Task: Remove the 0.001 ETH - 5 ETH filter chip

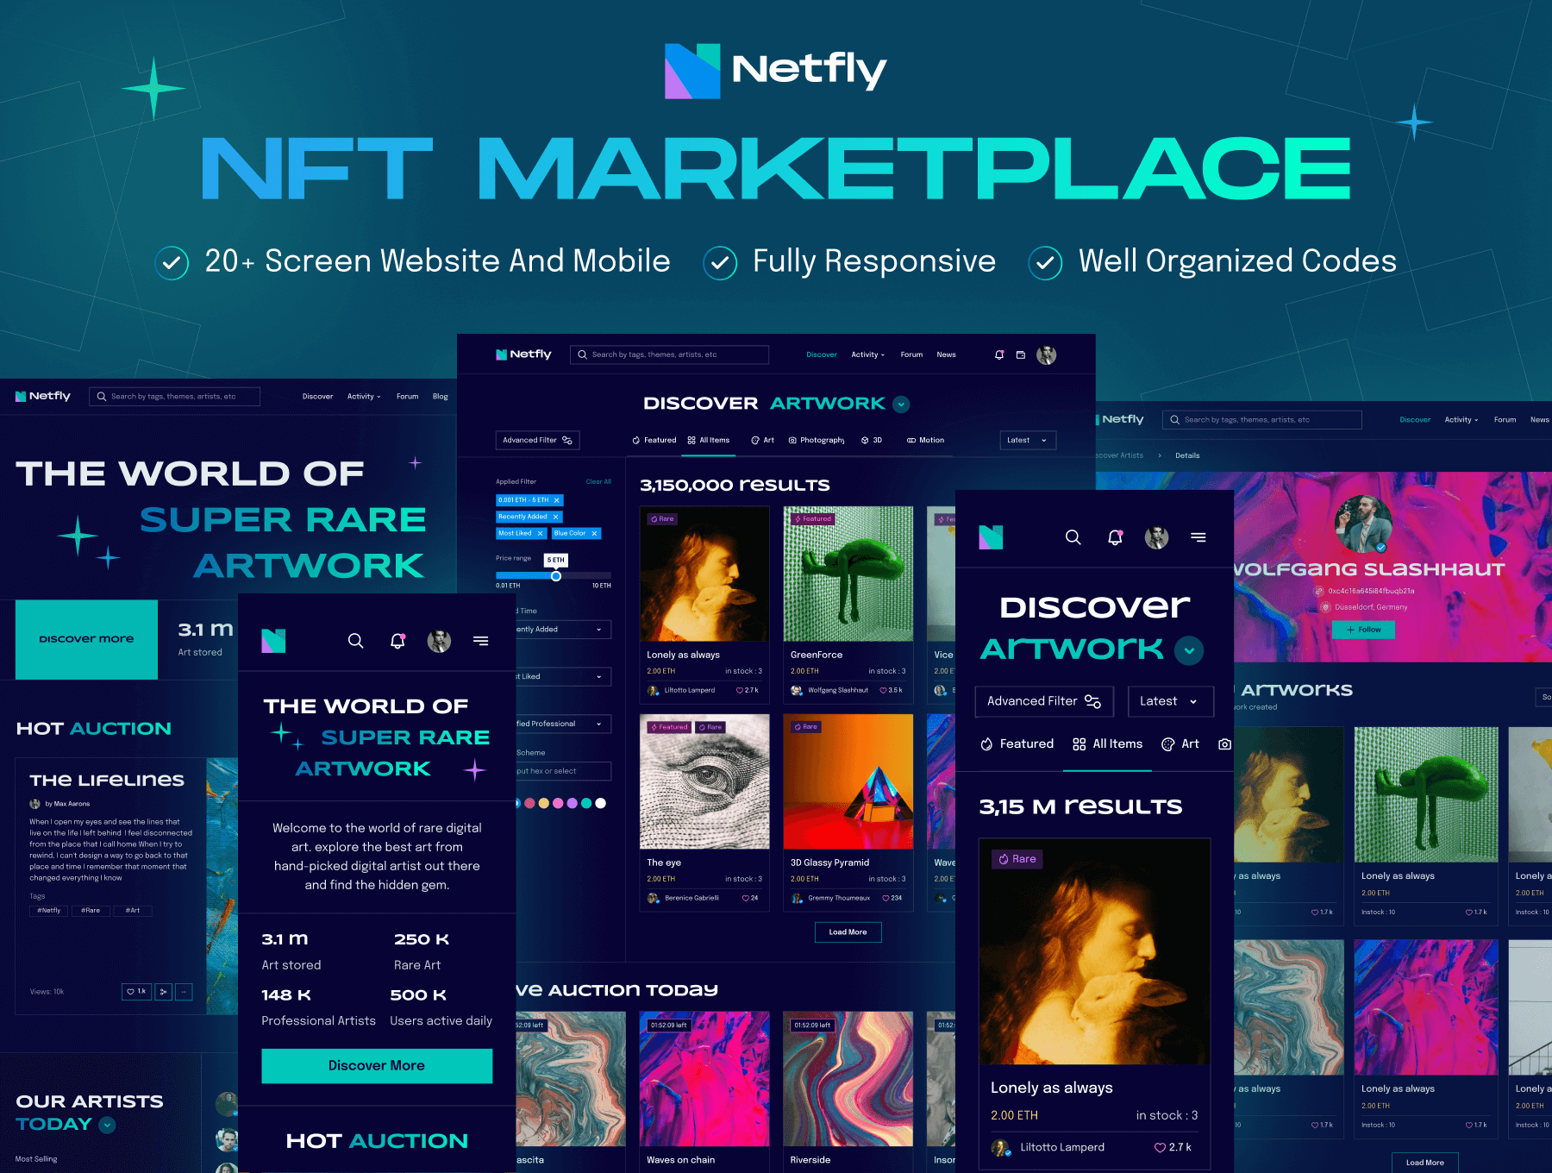Action: (x=557, y=500)
